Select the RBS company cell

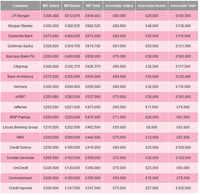[x=20, y=137]
